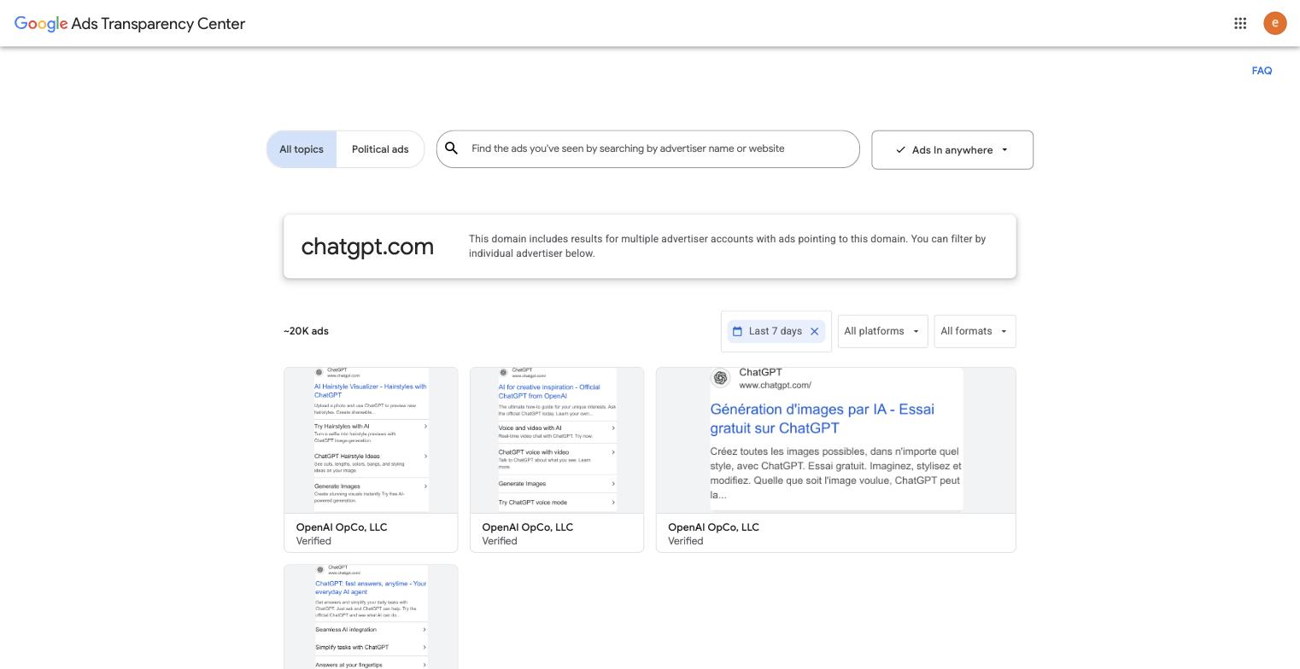The height and width of the screenshot is (669, 1300).
Task: Click the domain description text
Action: [x=728, y=246]
